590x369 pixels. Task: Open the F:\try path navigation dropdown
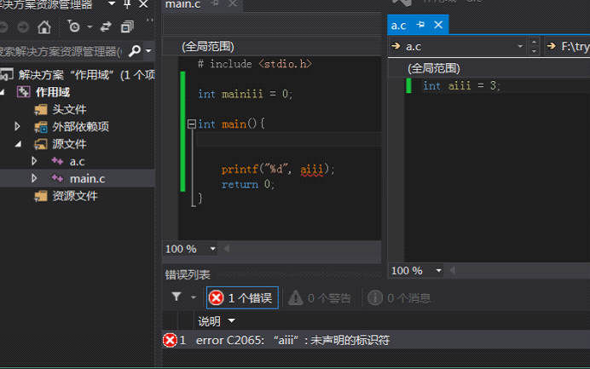point(568,46)
